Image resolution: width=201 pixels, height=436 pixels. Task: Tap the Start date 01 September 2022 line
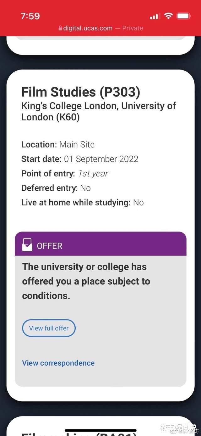click(x=80, y=159)
